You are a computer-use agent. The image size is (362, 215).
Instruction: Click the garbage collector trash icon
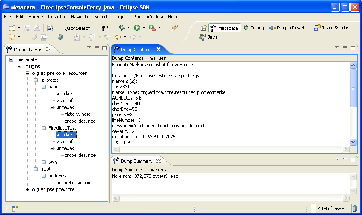(x=355, y=209)
